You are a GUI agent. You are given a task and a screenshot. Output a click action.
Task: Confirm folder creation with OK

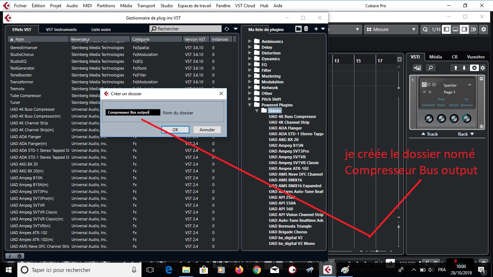175,129
